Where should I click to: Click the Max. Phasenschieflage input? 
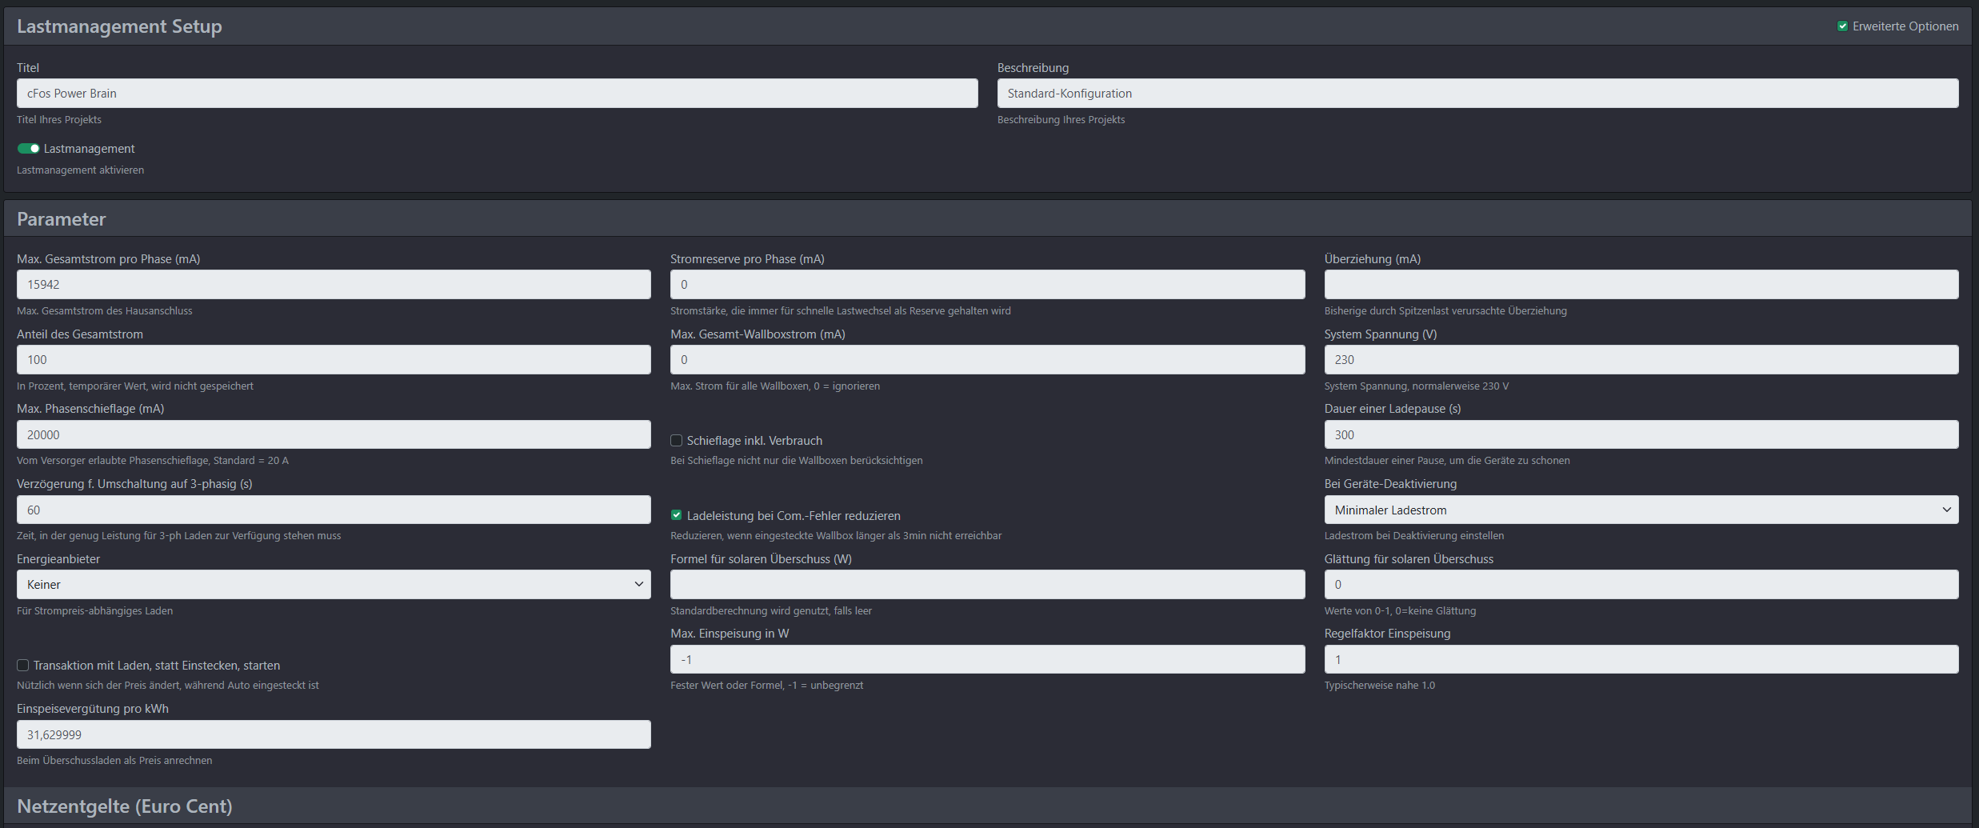(334, 434)
